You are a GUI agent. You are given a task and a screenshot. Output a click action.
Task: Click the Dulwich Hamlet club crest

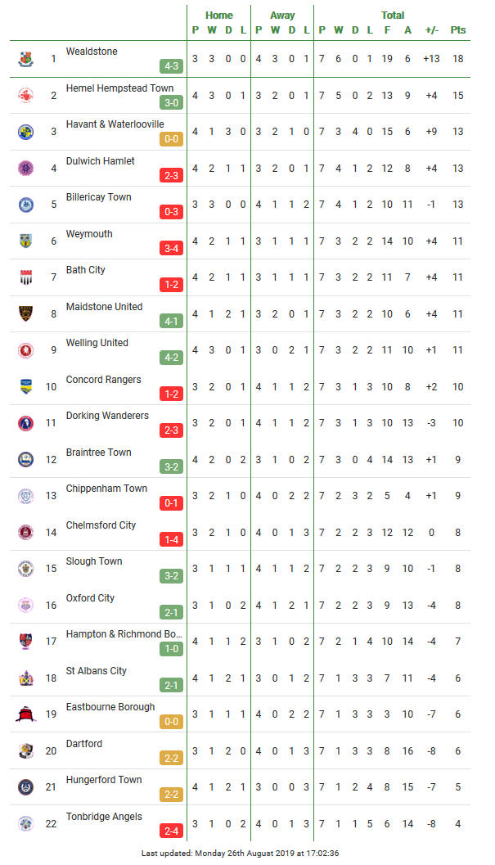25,168
